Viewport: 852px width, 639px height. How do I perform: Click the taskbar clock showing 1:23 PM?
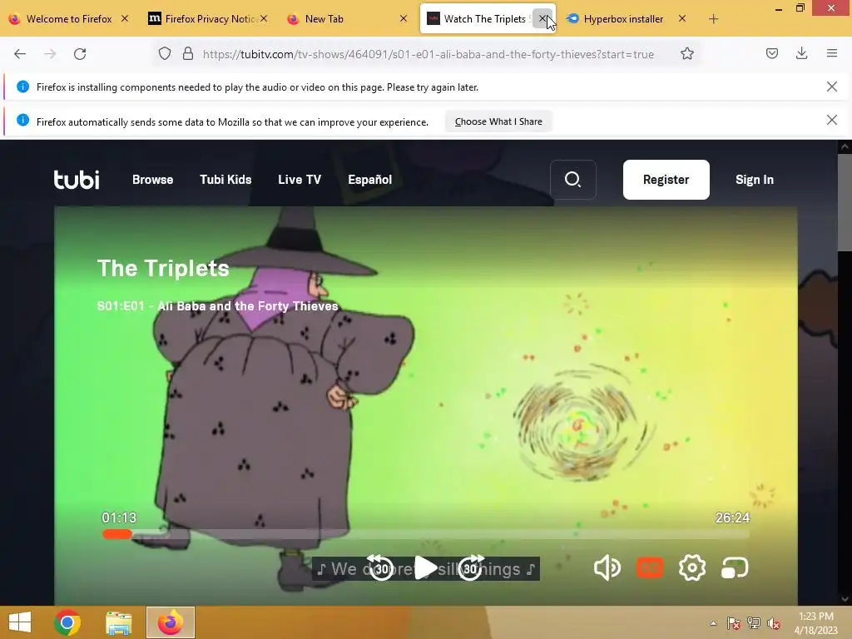tap(816, 622)
